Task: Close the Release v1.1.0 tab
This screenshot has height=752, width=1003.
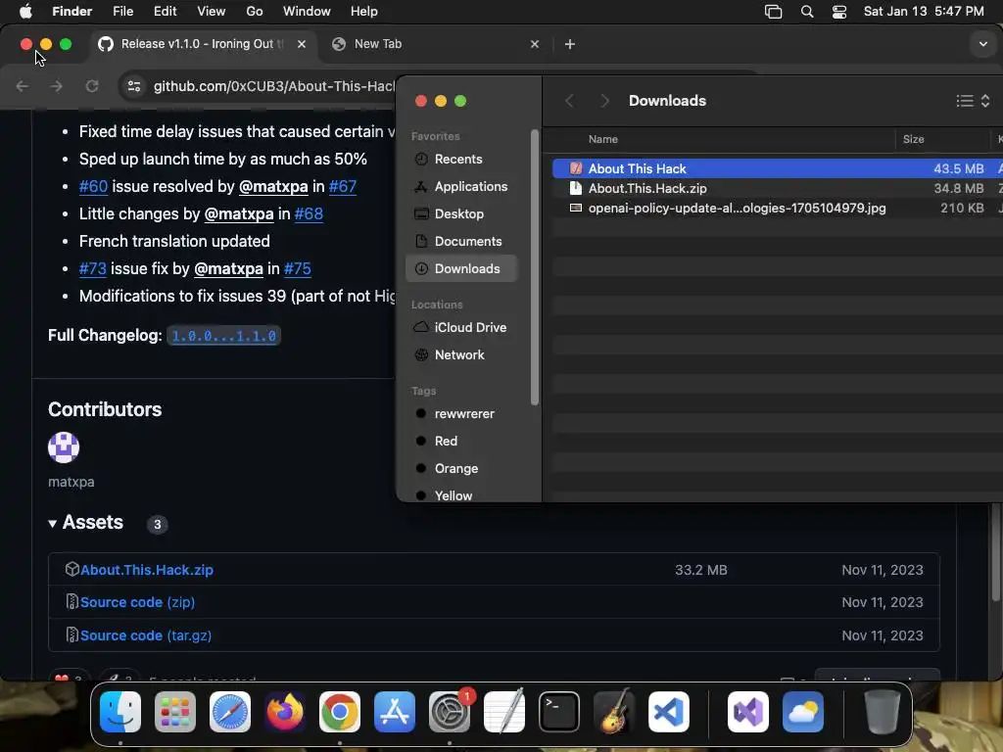Action: [x=302, y=44]
